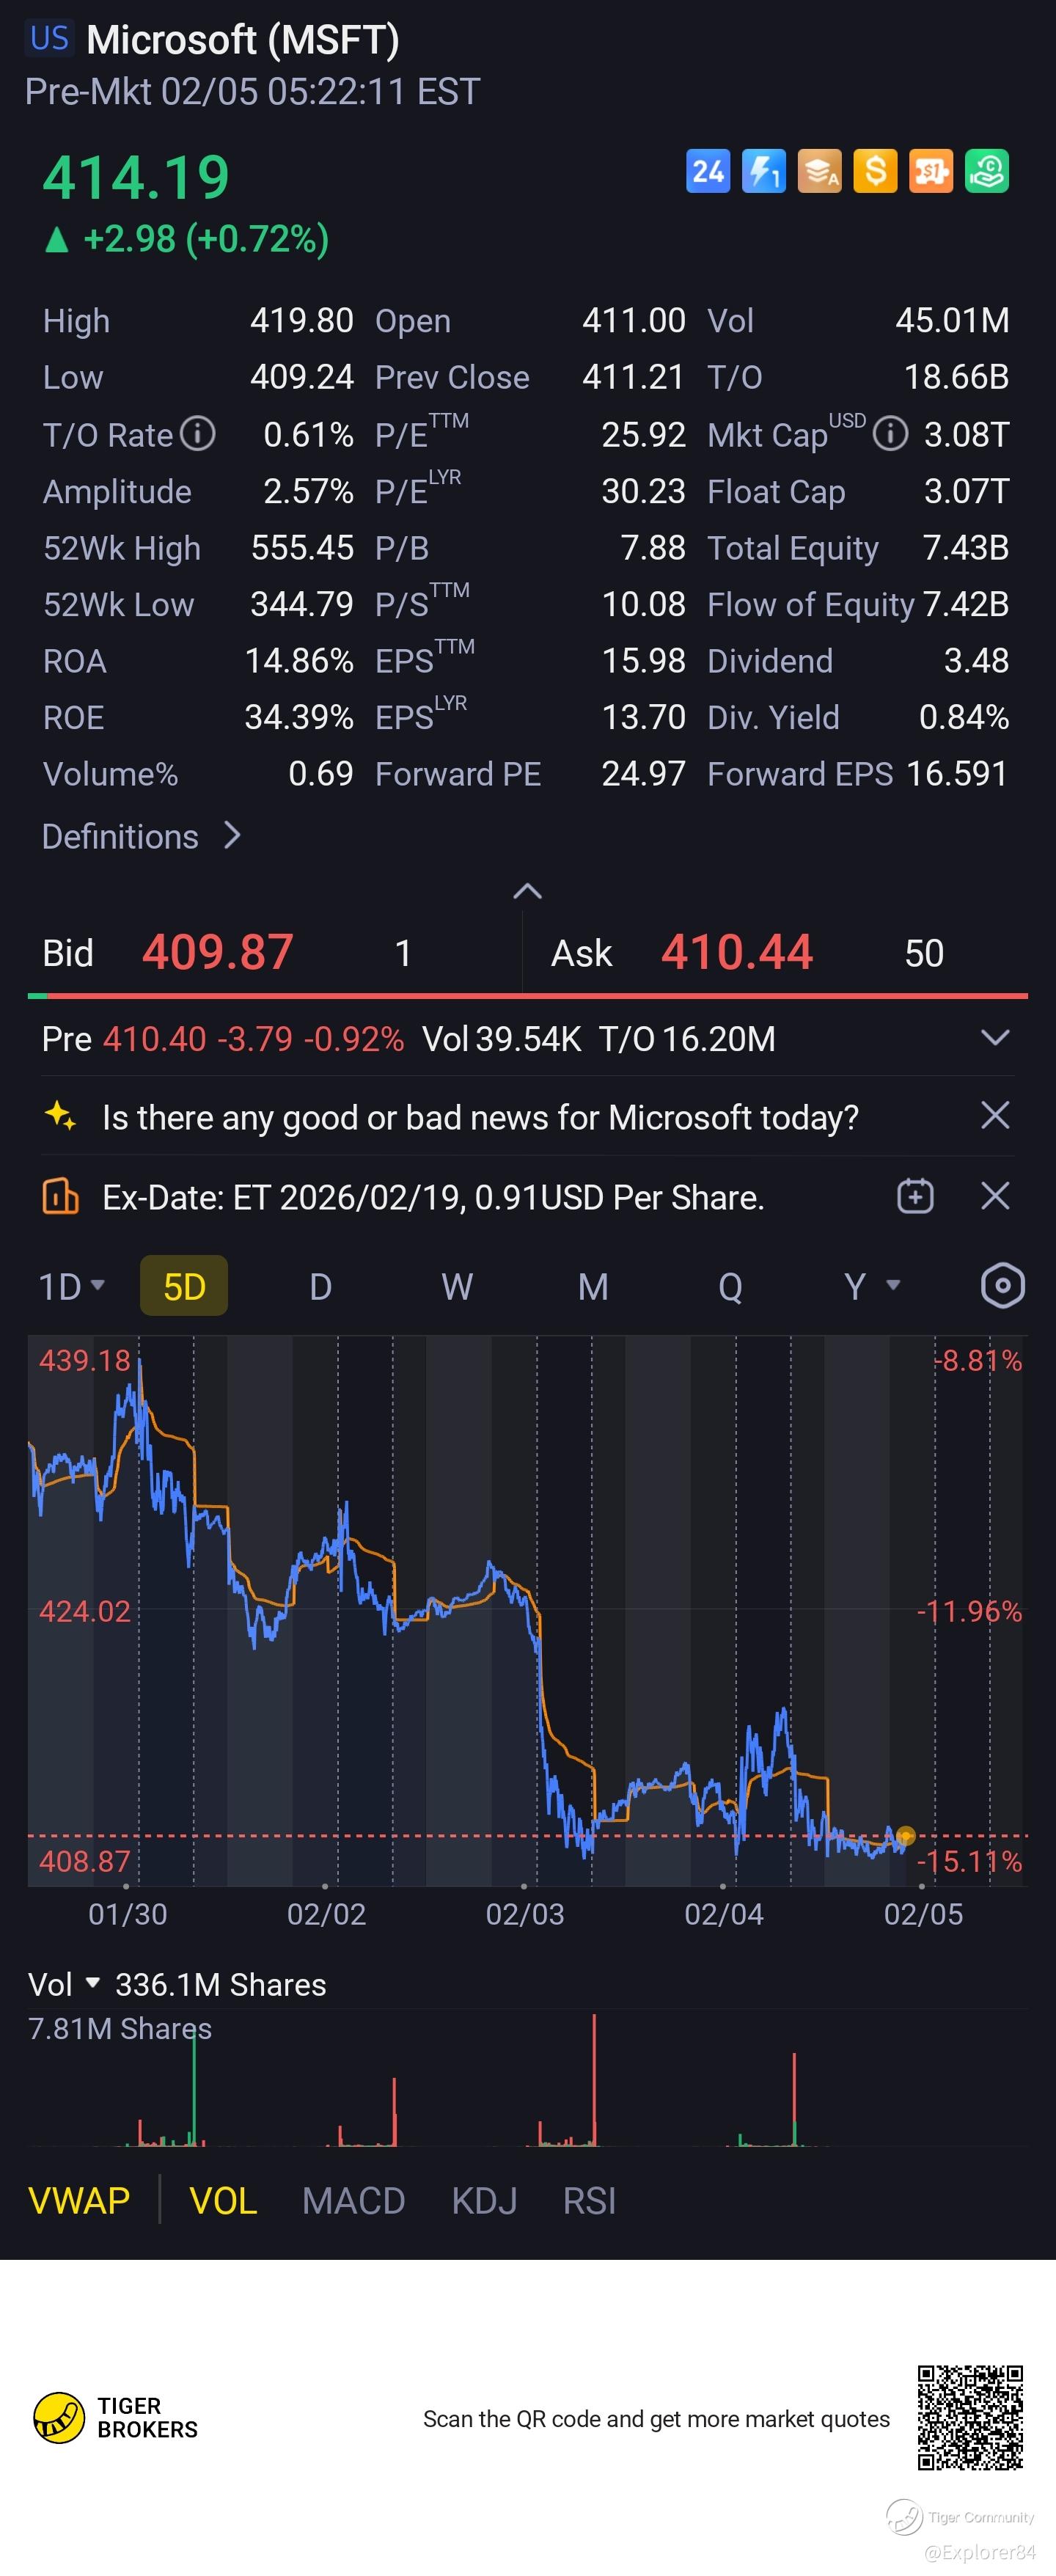Open chart settings hexagon icon
This screenshot has width=1056, height=2576.
pos(1002,1286)
